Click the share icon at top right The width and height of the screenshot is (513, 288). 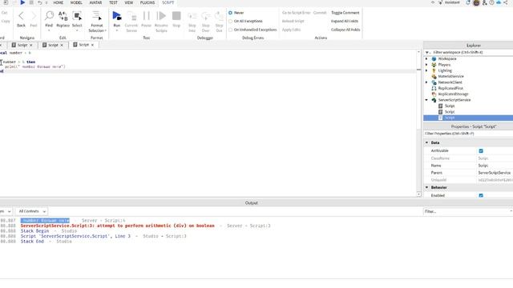(506, 2)
